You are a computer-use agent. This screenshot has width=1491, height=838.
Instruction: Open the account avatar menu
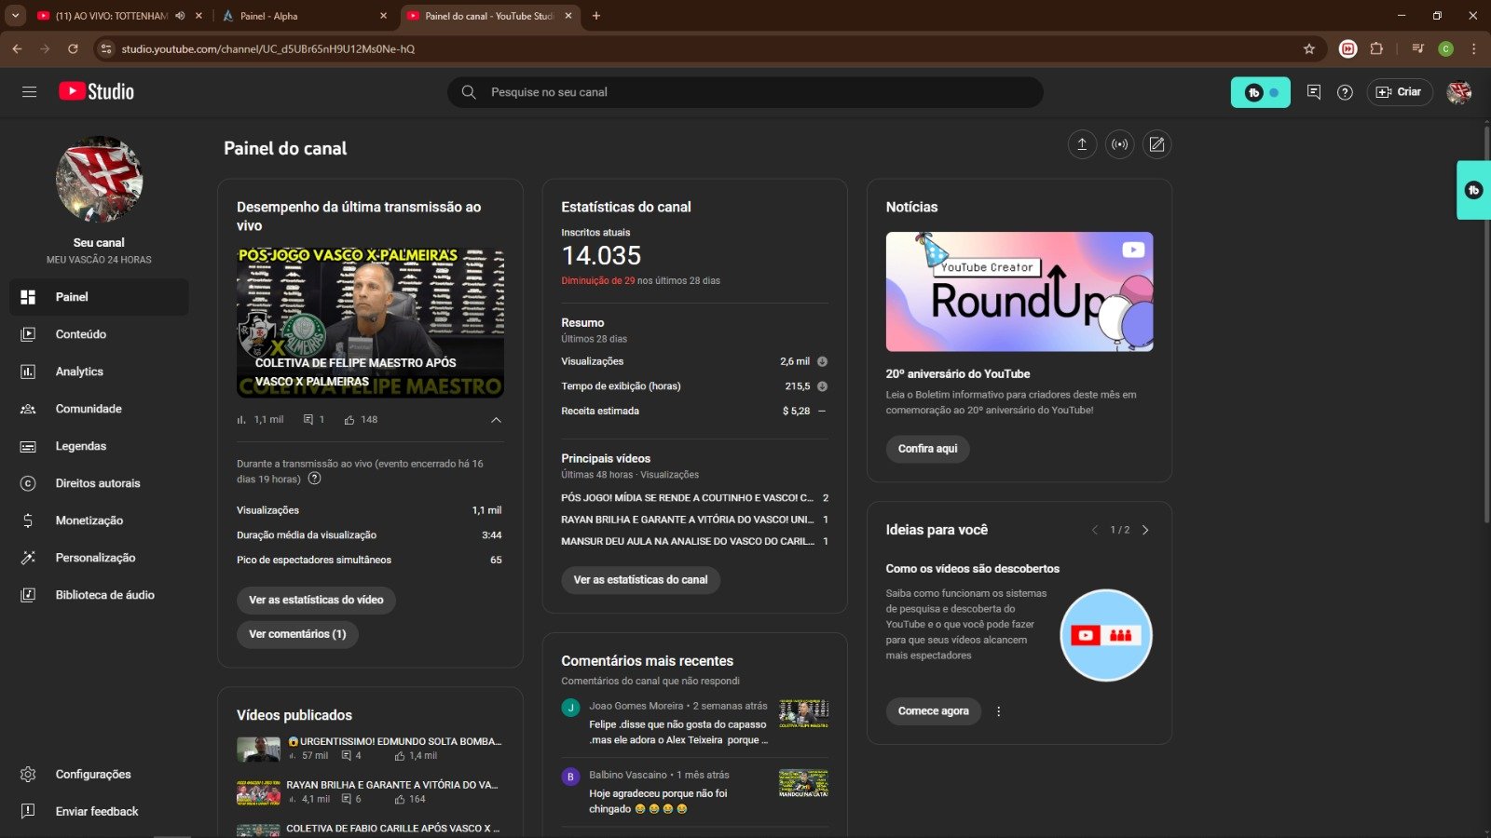1458,92
